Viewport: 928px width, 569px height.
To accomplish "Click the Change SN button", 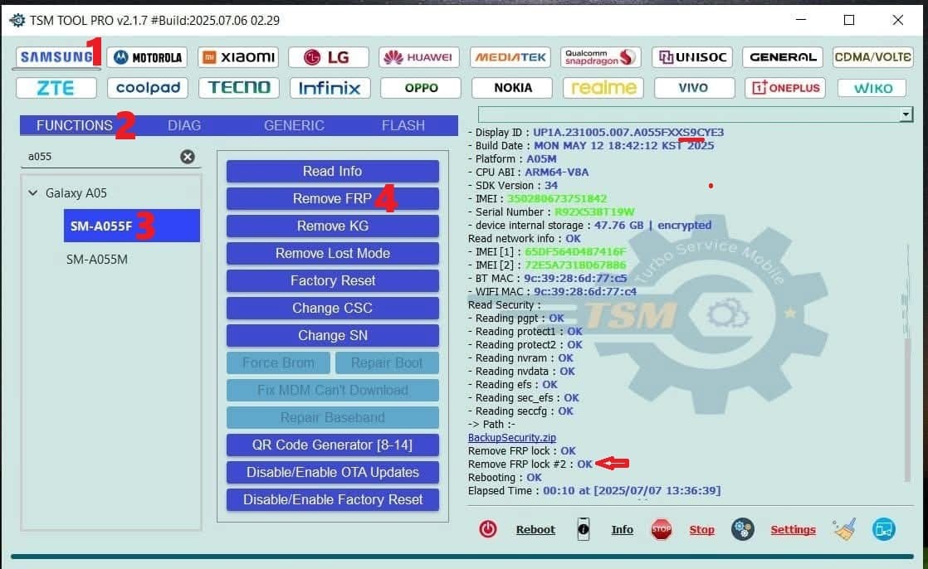I will pos(333,335).
